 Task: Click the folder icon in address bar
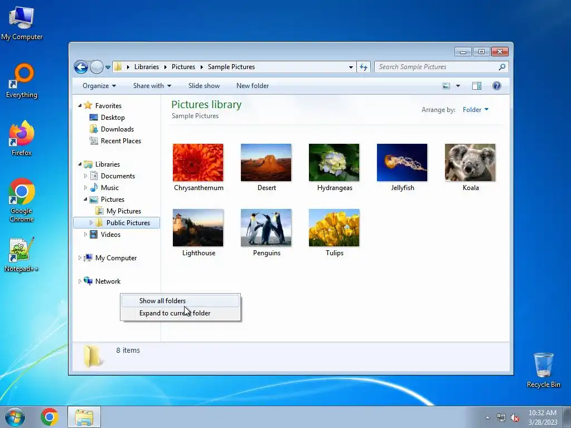[x=118, y=67]
